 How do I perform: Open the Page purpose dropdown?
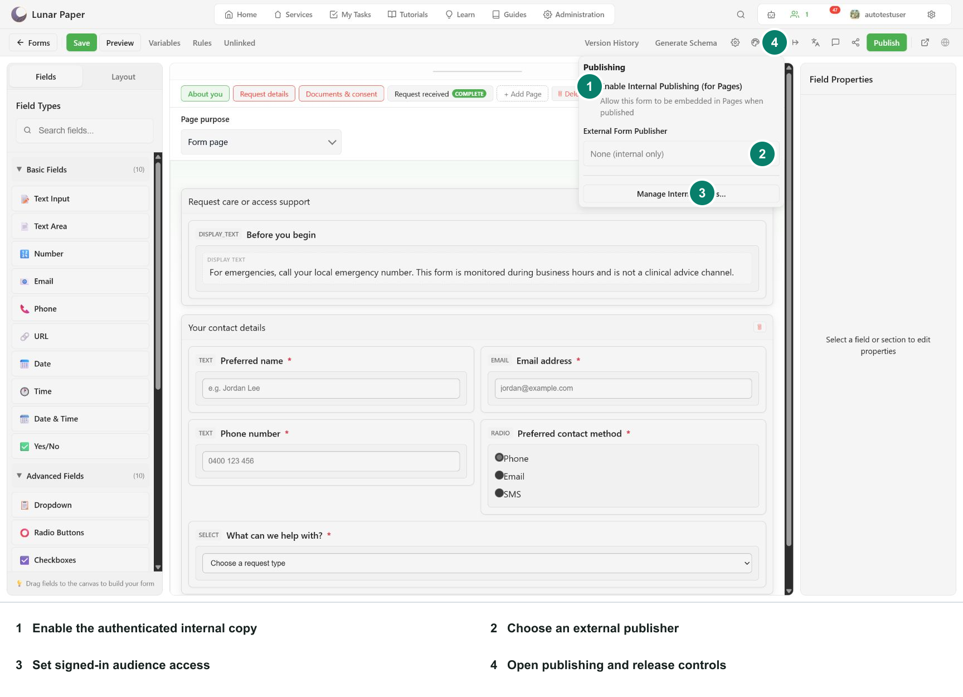pyautogui.click(x=261, y=142)
